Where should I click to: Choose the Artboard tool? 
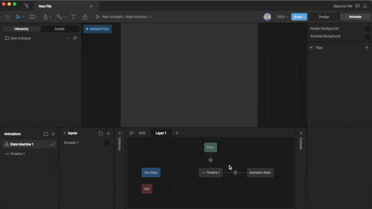click(32, 17)
